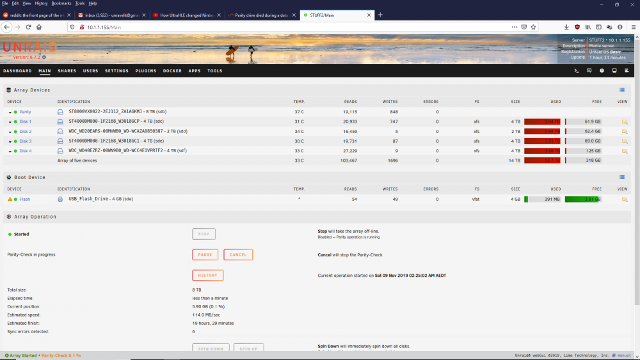Toggle Array Devices list view icon

click(622, 90)
